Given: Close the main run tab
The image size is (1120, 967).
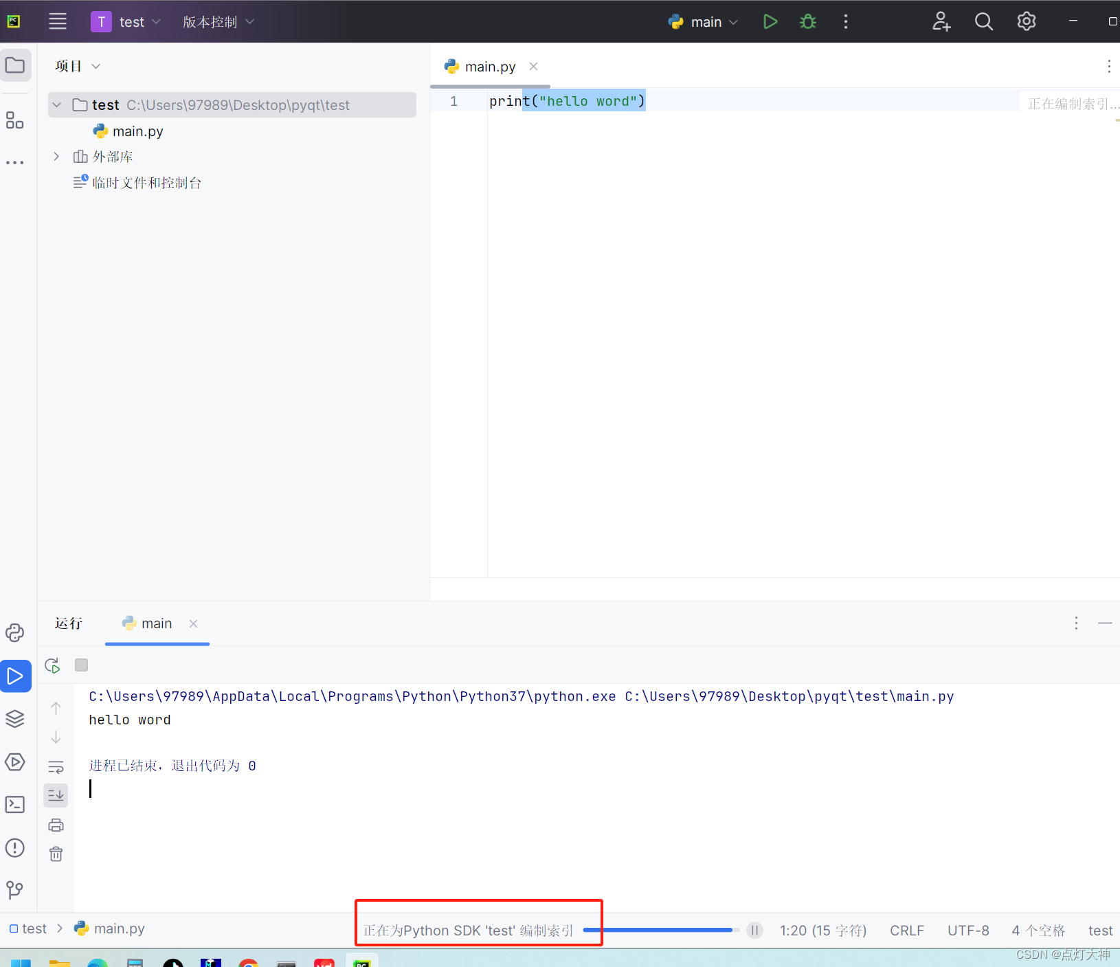Looking at the screenshot, I should [x=194, y=623].
